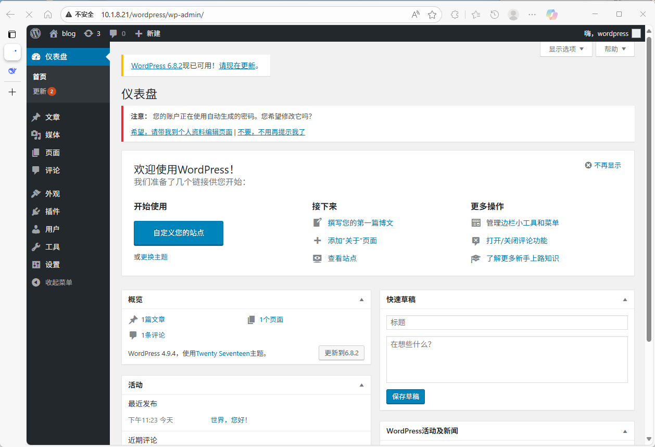Click Twenty Seventeen theme link
This screenshot has height=447, width=655.
[223, 354]
